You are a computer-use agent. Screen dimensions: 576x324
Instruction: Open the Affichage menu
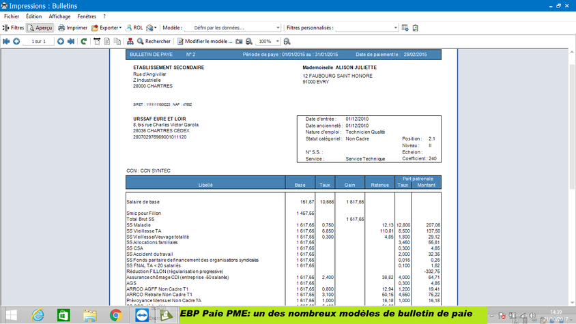point(59,16)
